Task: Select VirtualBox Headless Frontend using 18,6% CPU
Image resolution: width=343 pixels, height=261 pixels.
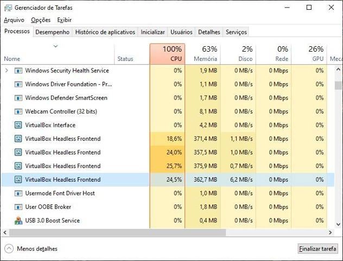Action: (x=62, y=139)
